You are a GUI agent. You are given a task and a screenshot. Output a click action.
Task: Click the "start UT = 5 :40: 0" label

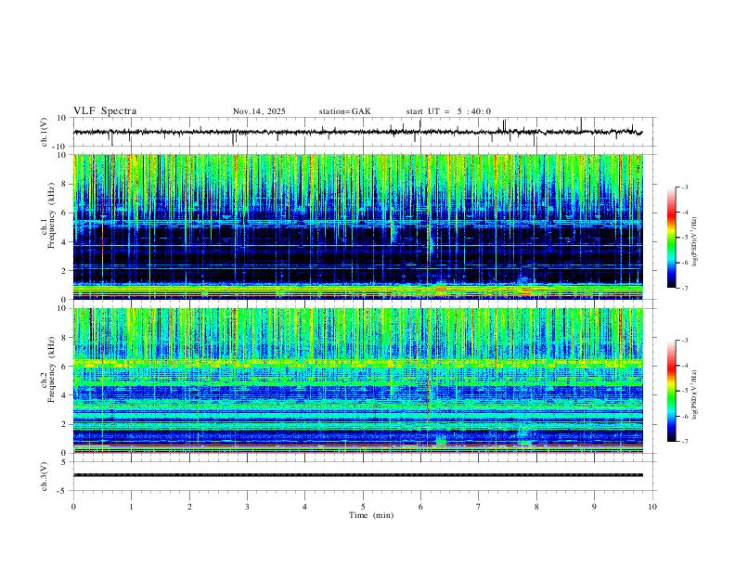tap(448, 111)
